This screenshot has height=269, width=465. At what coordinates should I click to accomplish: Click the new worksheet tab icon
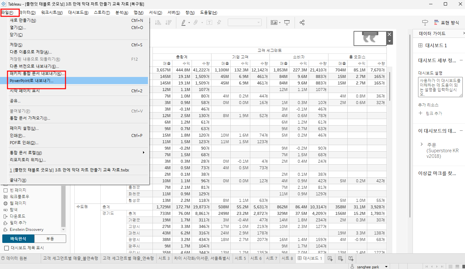pos(330,259)
